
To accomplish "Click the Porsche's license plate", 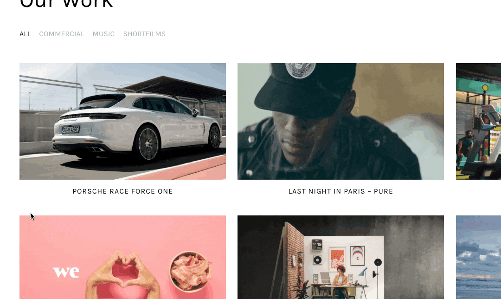I will (x=71, y=130).
